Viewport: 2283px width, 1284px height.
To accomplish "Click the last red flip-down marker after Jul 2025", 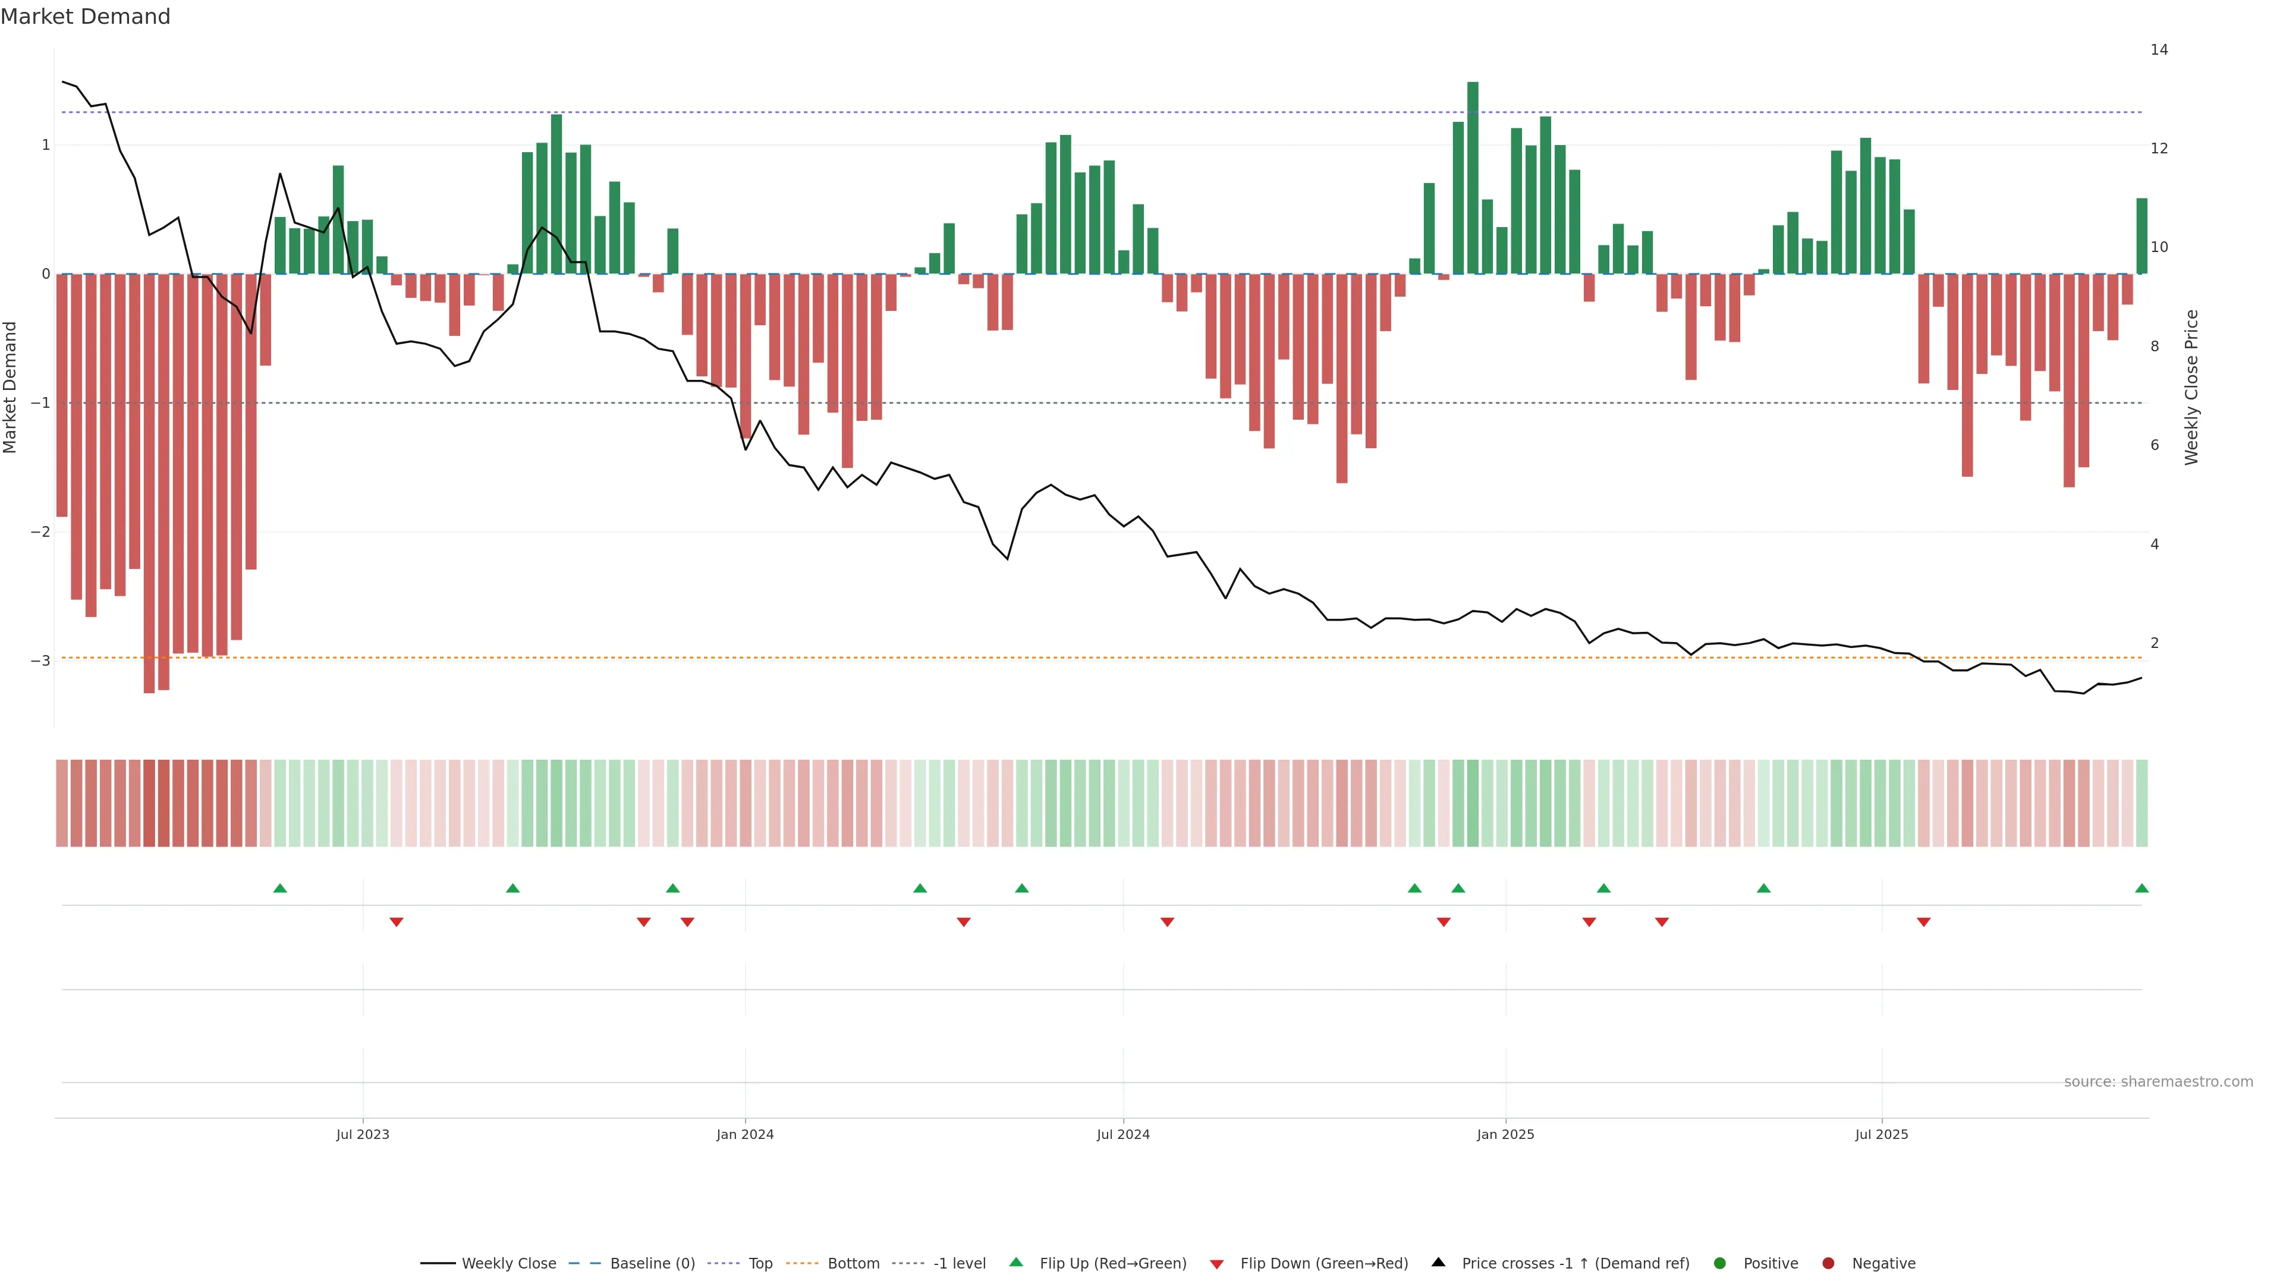I will (1924, 923).
